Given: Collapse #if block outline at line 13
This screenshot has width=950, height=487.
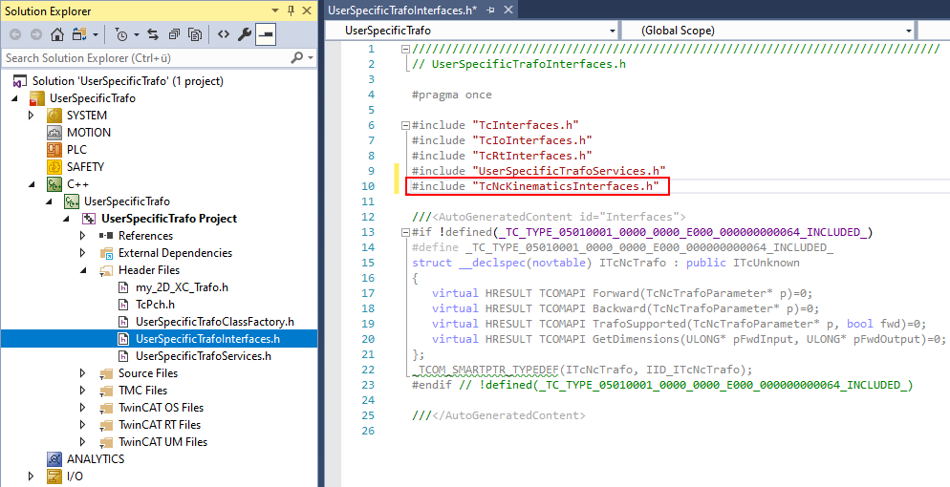Looking at the screenshot, I should pyautogui.click(x=406, y=232).
